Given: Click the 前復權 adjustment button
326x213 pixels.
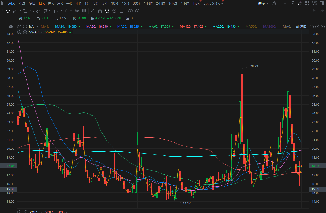Looking at the screenshot, I should [301, 26].
